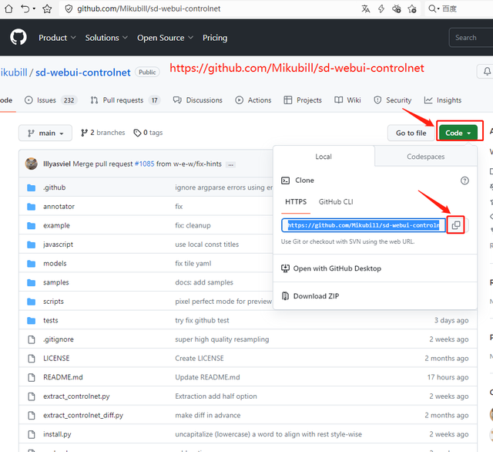
Task: Select the GitHub CLI clone option
Action: tap(336, 202)
